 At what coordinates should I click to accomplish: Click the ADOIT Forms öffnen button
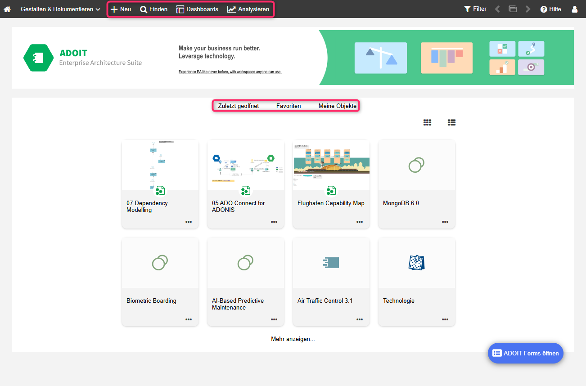[x=526, y=353]
